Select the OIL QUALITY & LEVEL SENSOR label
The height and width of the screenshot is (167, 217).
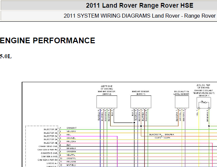181,93
